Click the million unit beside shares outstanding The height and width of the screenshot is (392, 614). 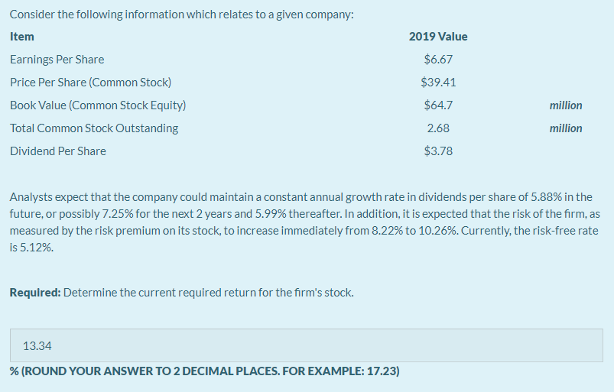(566, 128)
